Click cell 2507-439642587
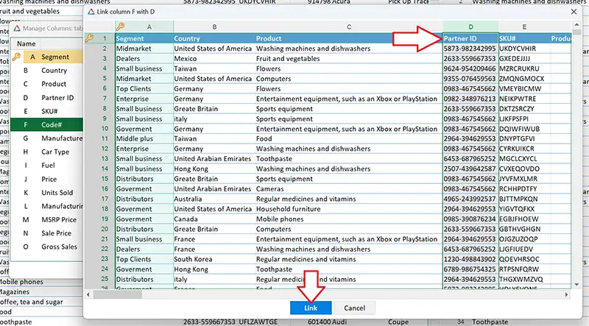 click(470, 169)
